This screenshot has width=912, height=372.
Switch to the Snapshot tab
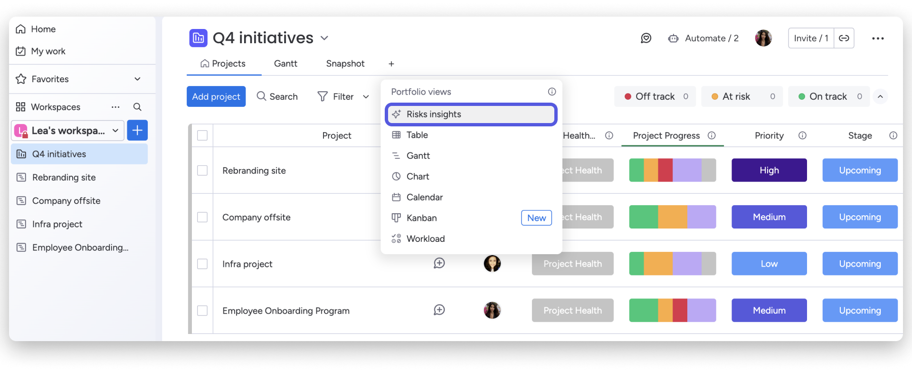point(345,64)
